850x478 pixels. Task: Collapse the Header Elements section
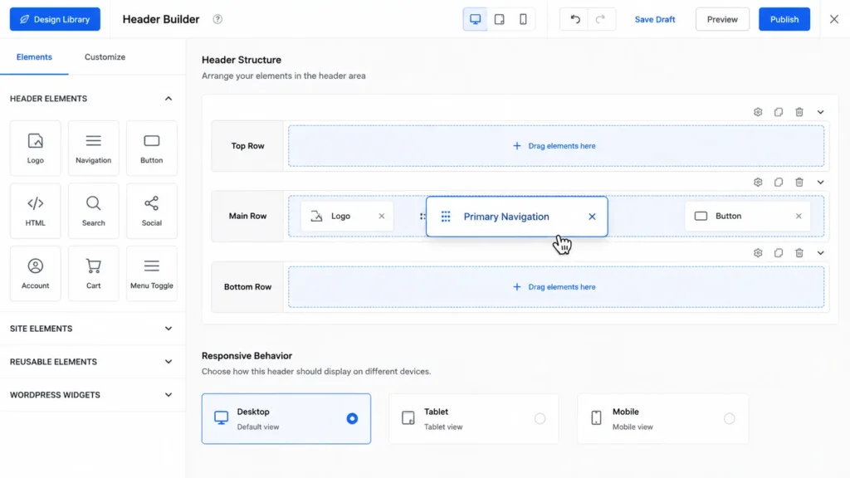pyautogui.click(x=169, y=99)
